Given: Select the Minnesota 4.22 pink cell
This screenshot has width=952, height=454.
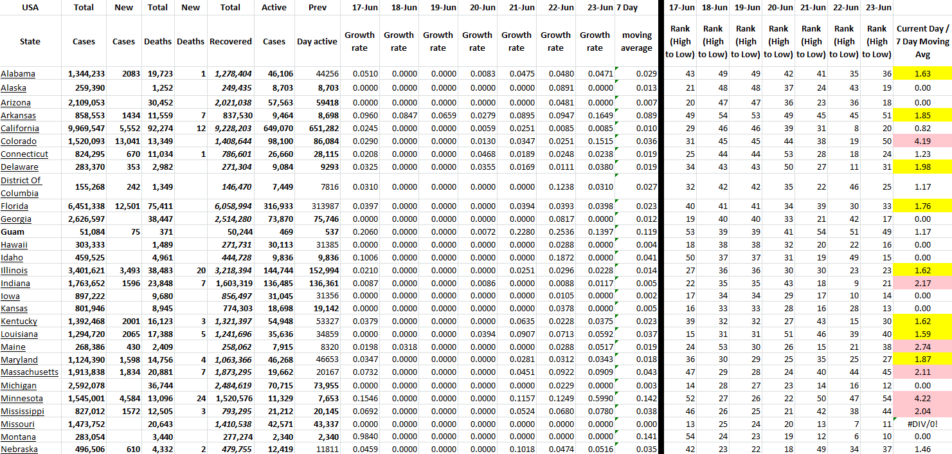Looking at the screenshot, I should coord(922,399).
